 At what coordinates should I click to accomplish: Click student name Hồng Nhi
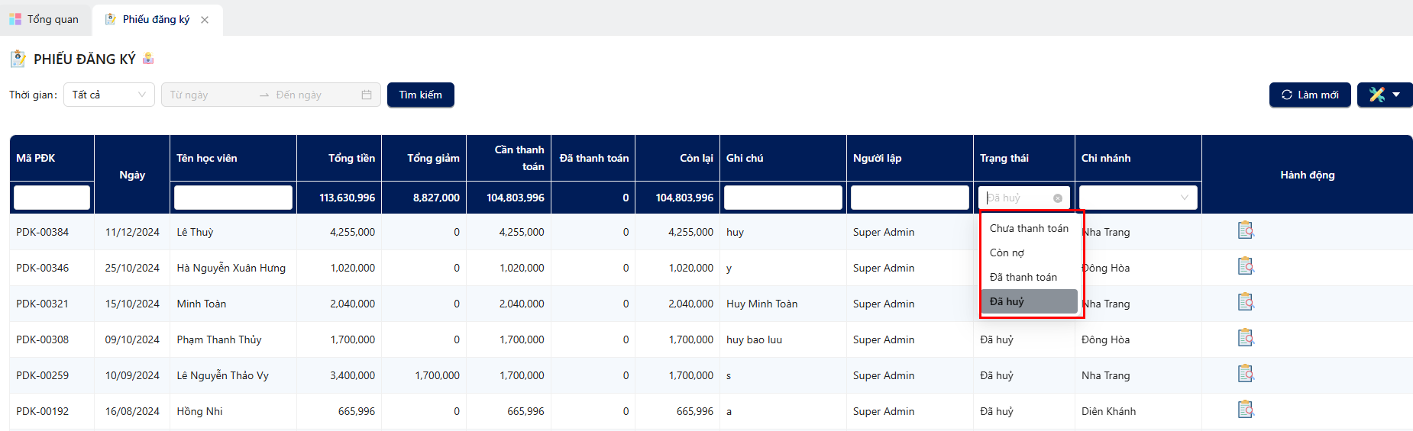[200, 411]
